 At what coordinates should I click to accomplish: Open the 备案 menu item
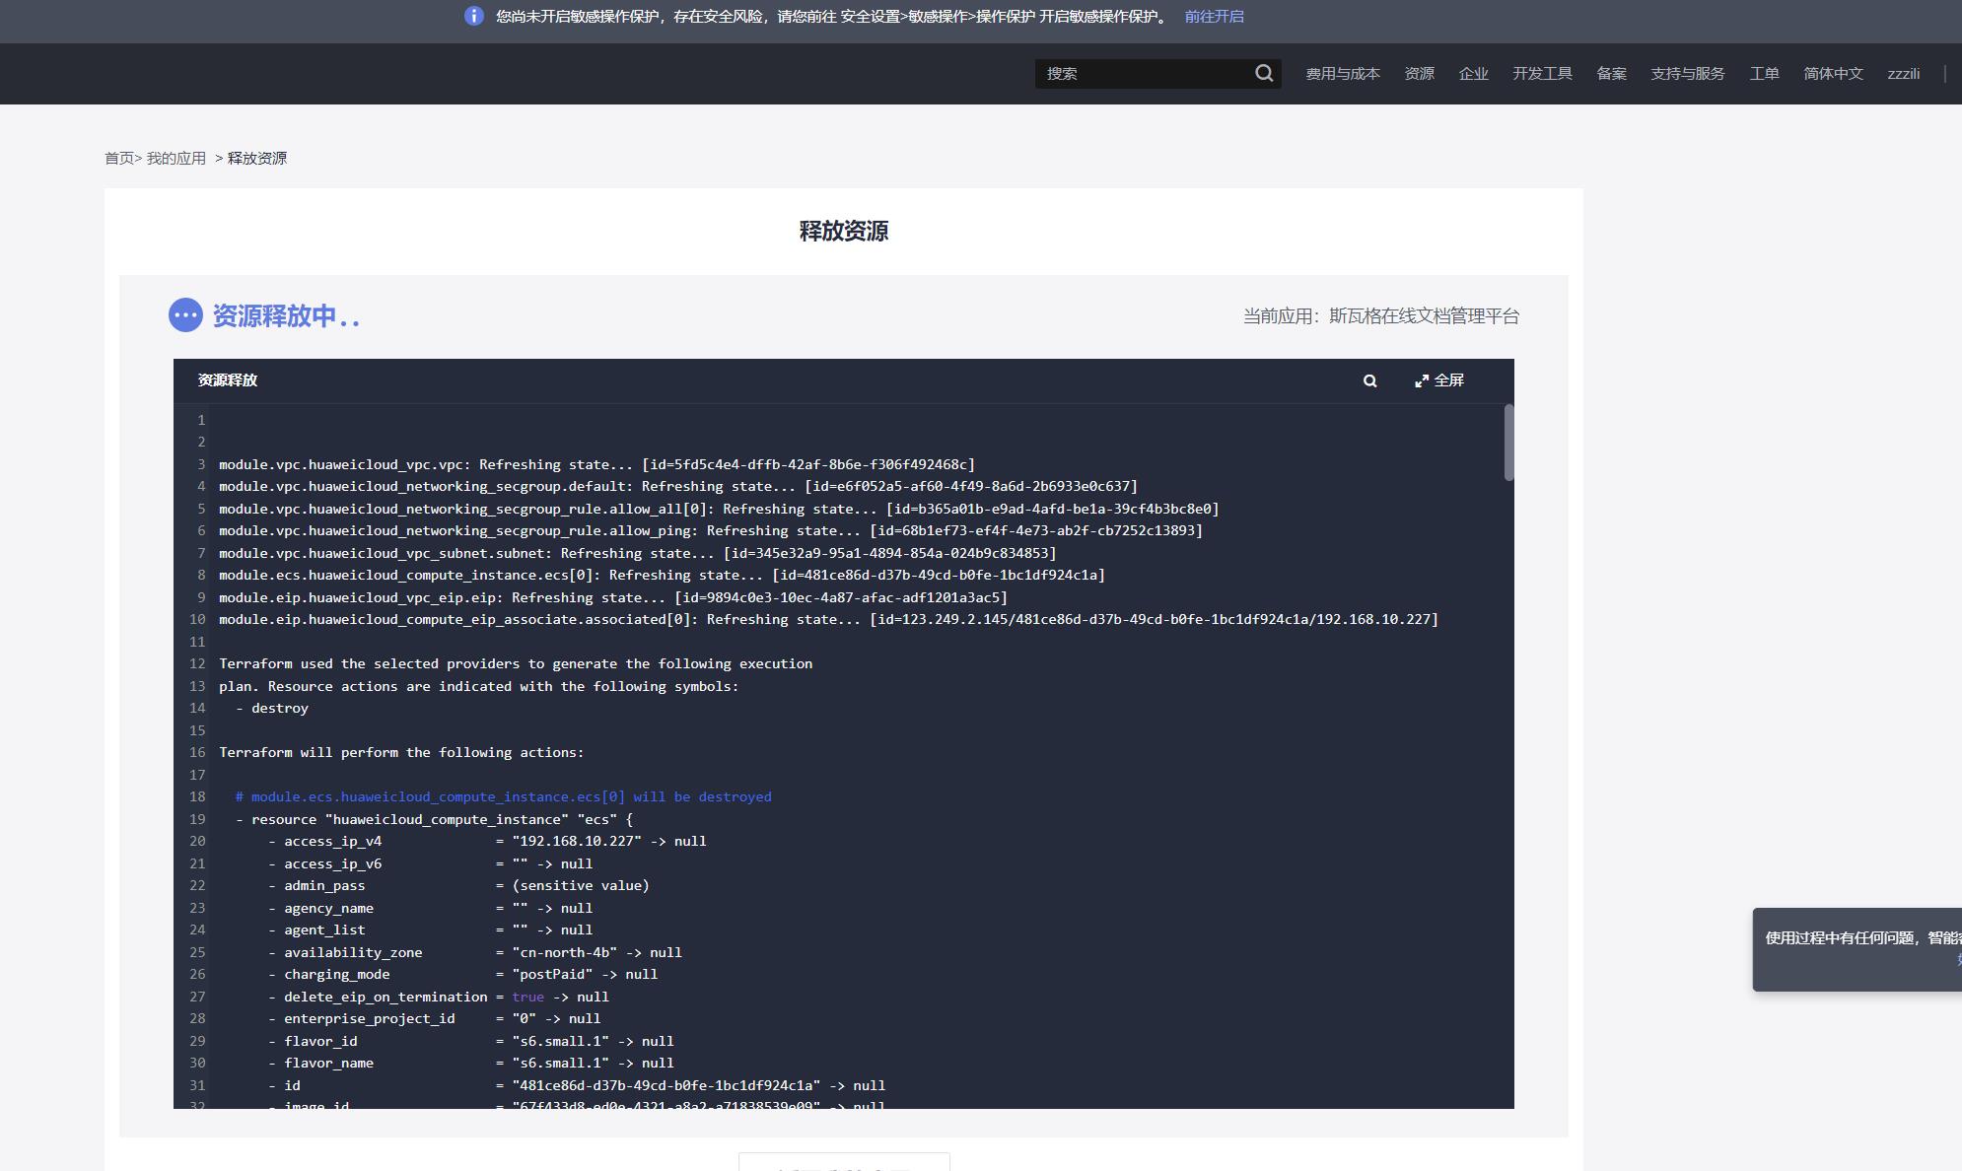click(x=1614, y=73)
